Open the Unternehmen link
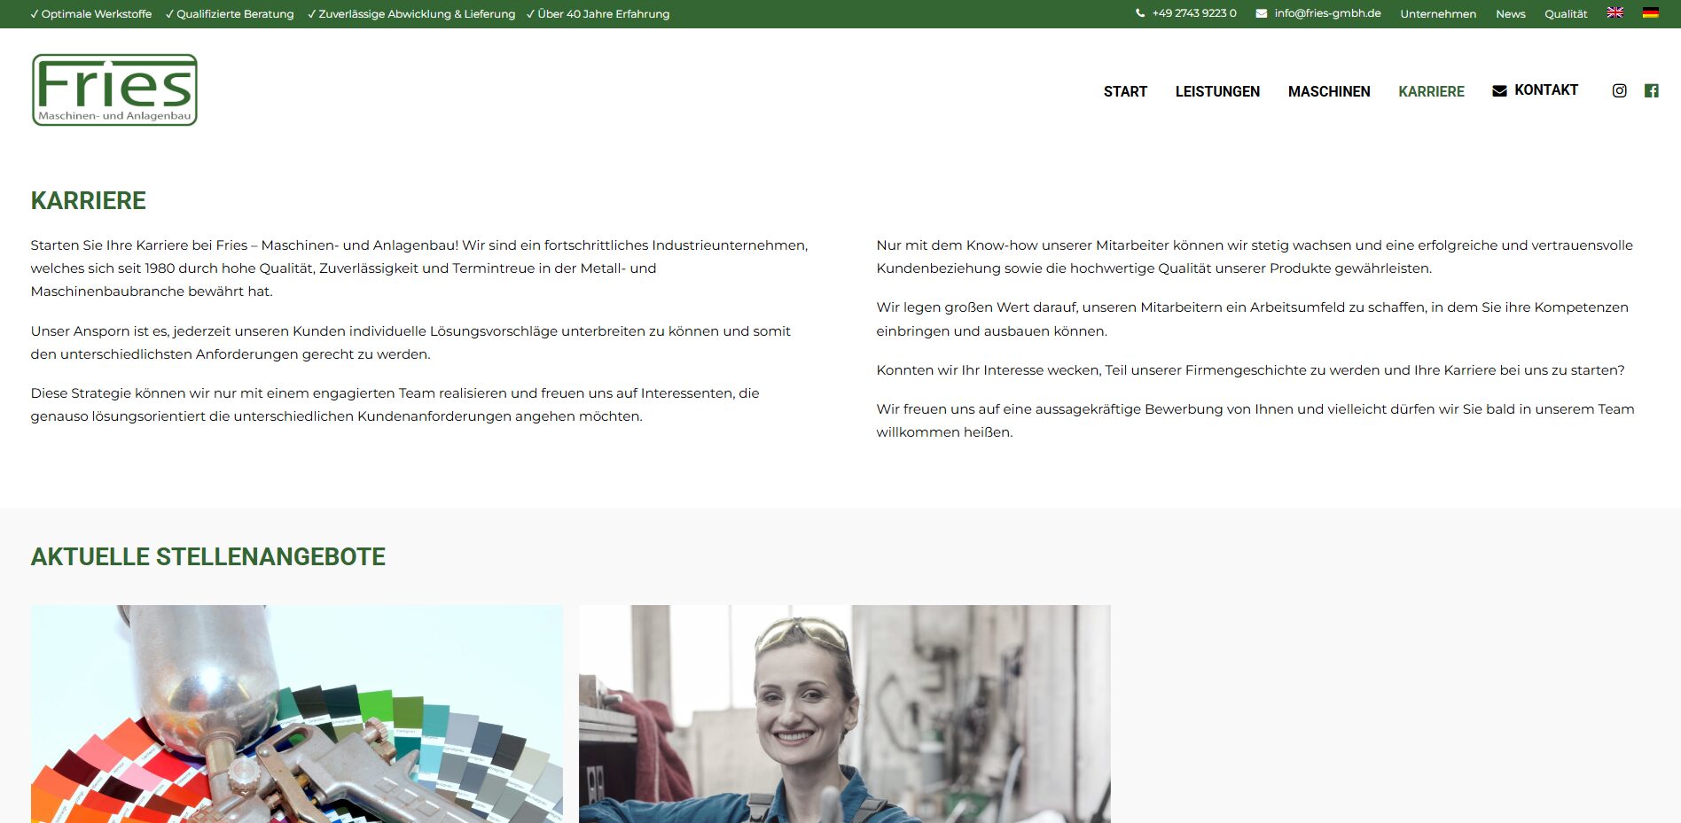Image resolution: width=1681 pixels, height=823 pixels. tap(1438, 13)
